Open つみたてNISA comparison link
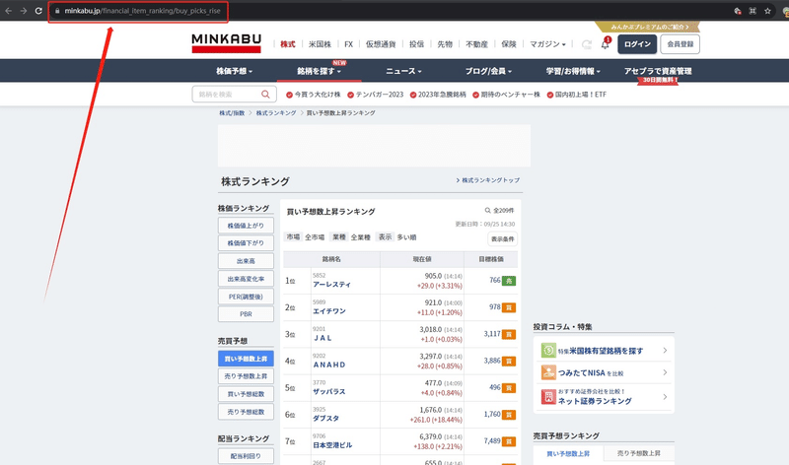This screenshot has width=789, height=465. pyautogui.click(x=604, y=372)
